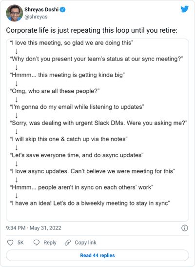Viewport: 195px width, 267px height.
Task: Like the tweet with the heart icon
Action: coord(10,243)
